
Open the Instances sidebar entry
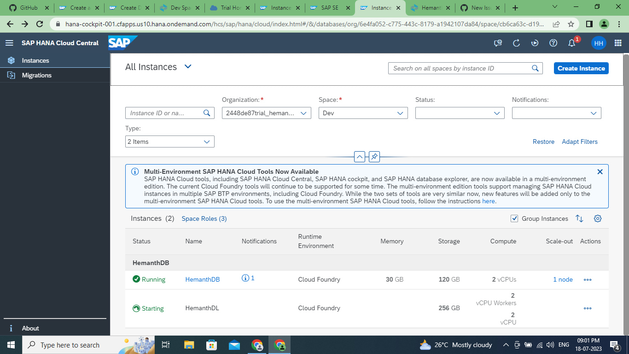[x=34, y=60]
